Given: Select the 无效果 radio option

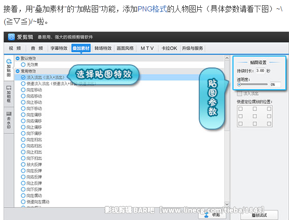Looking at the screenshot, I should click(23, 65).
